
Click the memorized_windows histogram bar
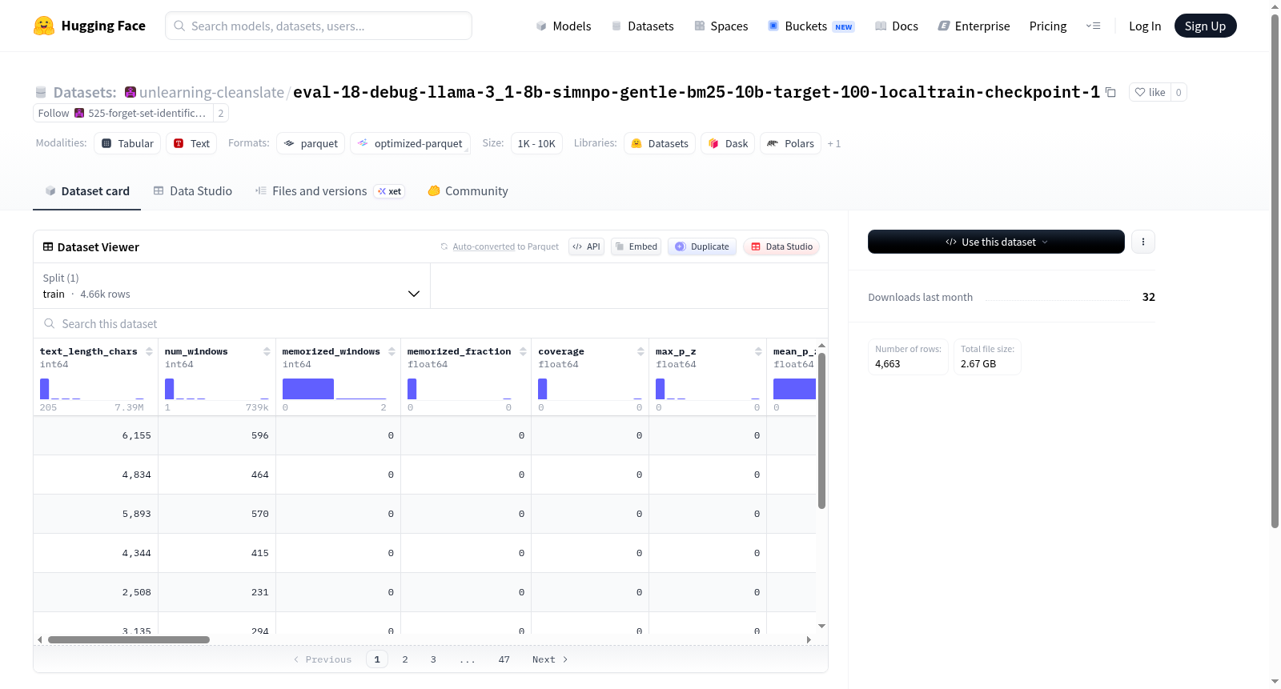308,389
